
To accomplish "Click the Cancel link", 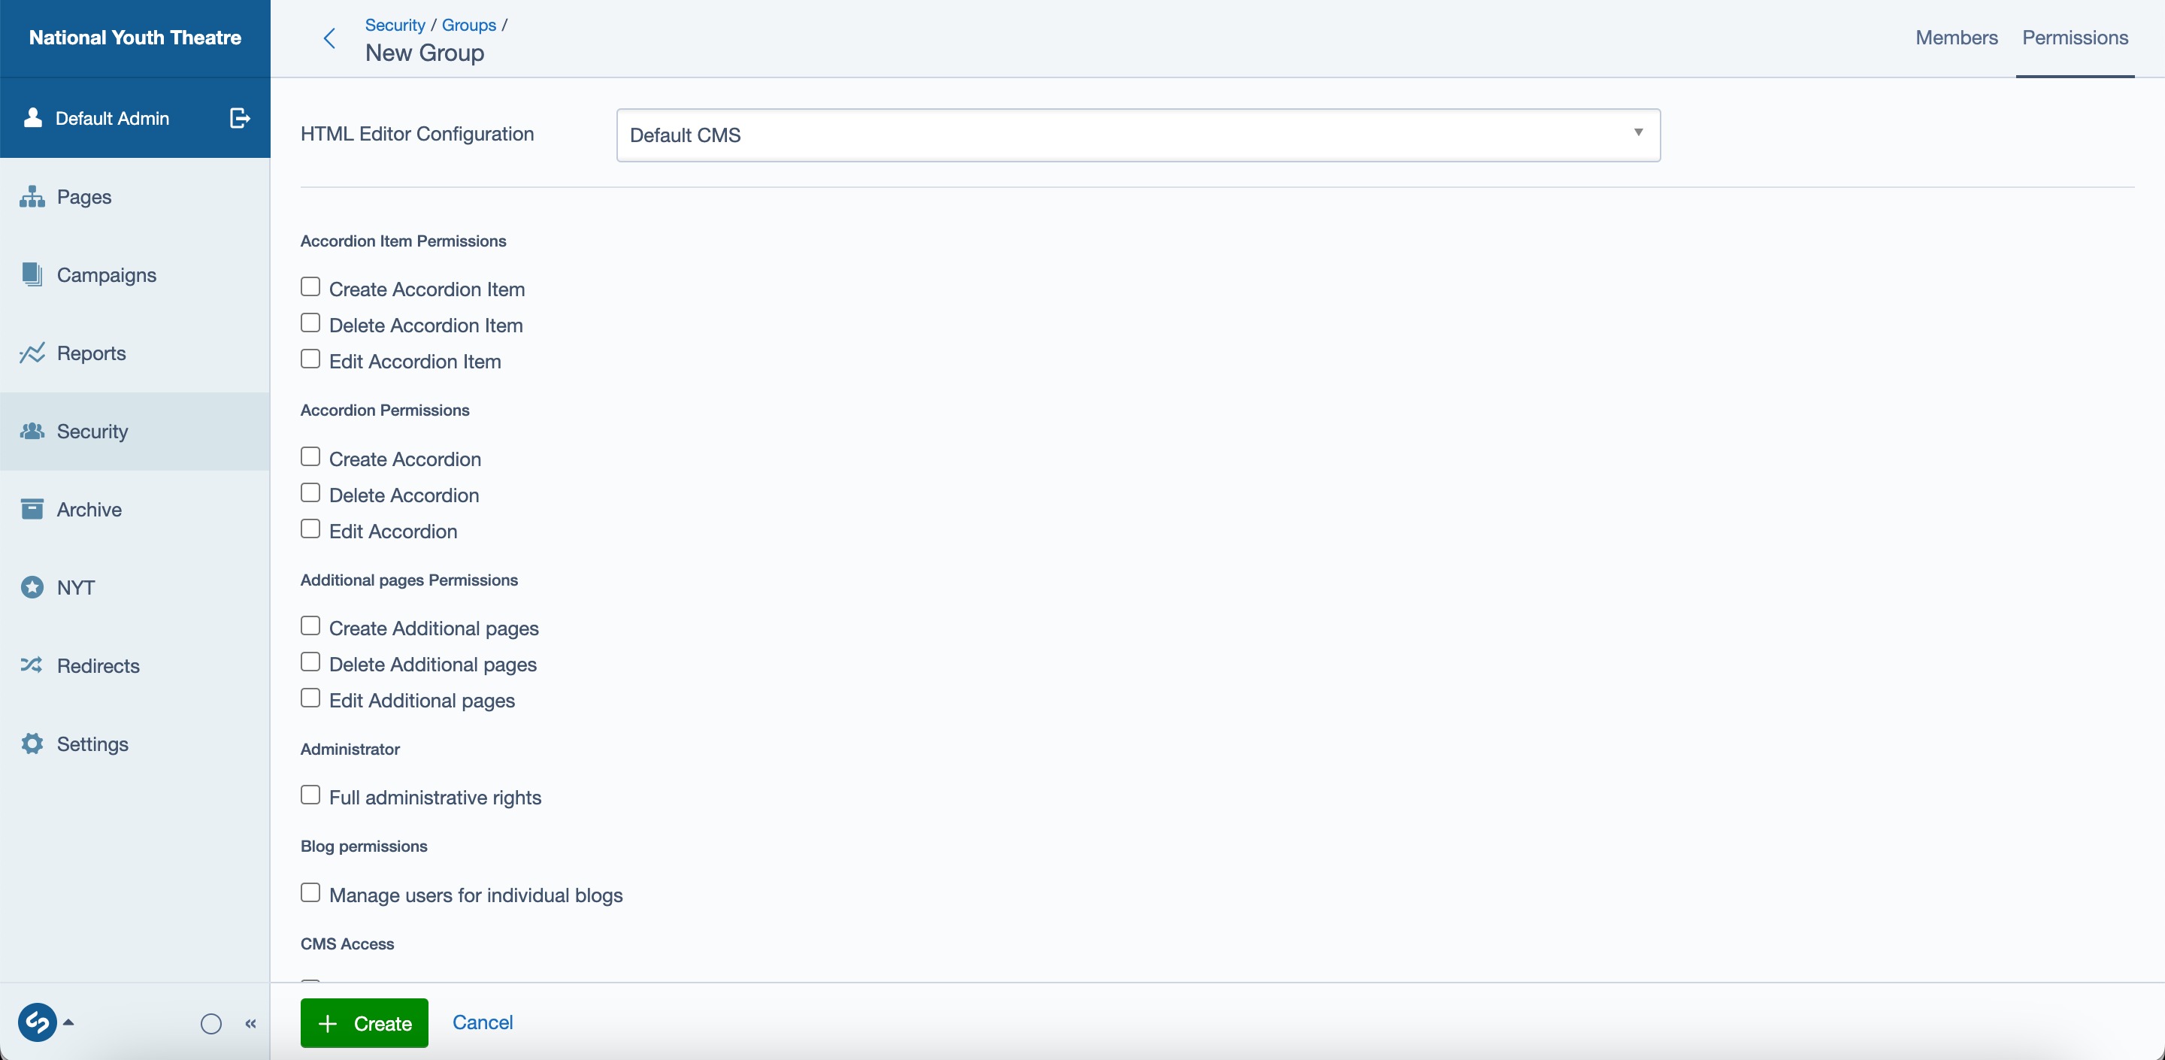I will [483, 1022].
